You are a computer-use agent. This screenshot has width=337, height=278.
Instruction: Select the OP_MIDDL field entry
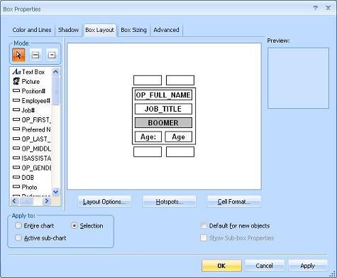click(x=31, y=149)
